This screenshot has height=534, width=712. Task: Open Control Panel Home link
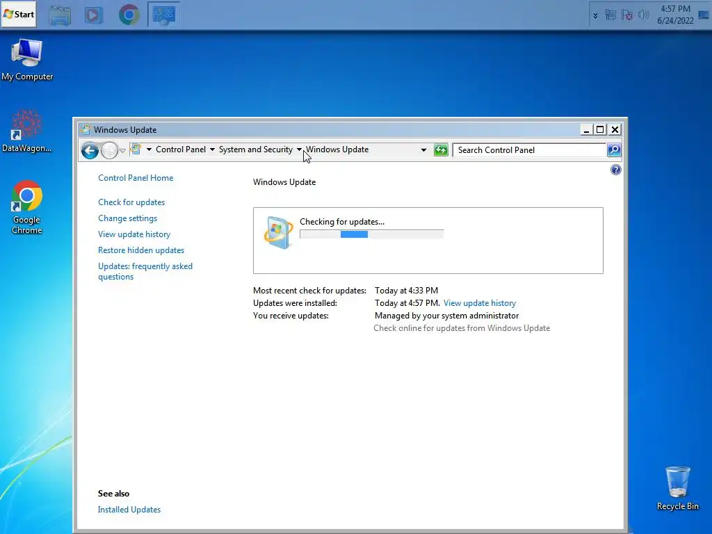pos(136,178)
